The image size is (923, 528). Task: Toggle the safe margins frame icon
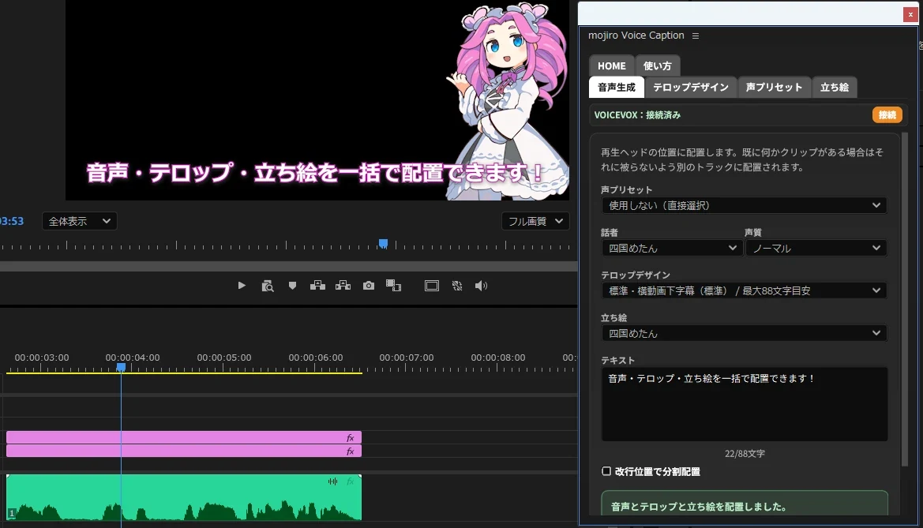click(431, 286)
